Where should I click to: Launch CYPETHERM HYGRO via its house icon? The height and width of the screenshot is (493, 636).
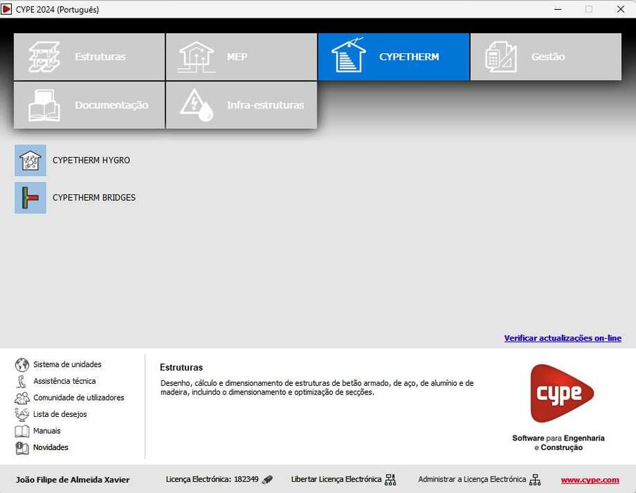30,161
